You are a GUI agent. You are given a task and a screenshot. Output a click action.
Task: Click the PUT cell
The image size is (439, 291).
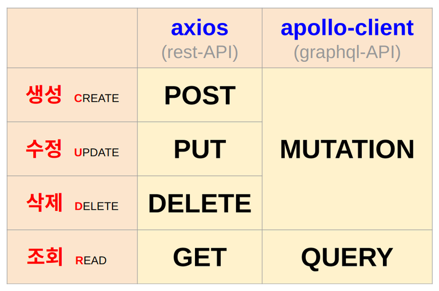tap(199, 149)
